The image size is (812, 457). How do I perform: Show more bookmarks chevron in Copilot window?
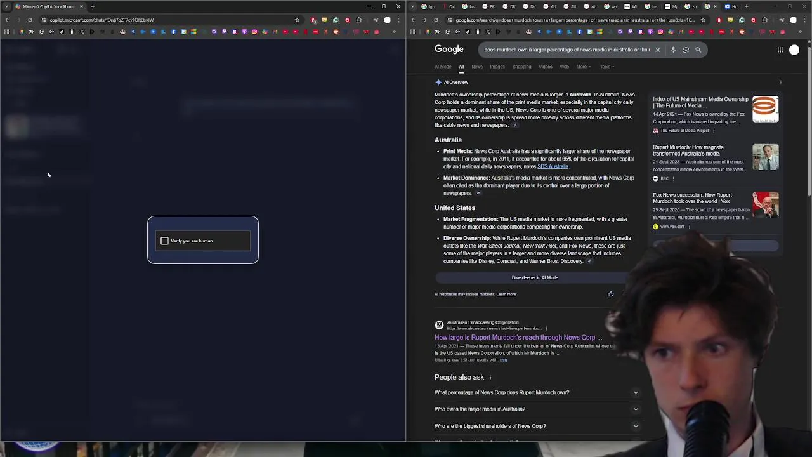pos(394,32)
